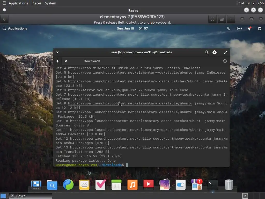
Task: Open Mail from the dock
Action: (x=84, y=184)
